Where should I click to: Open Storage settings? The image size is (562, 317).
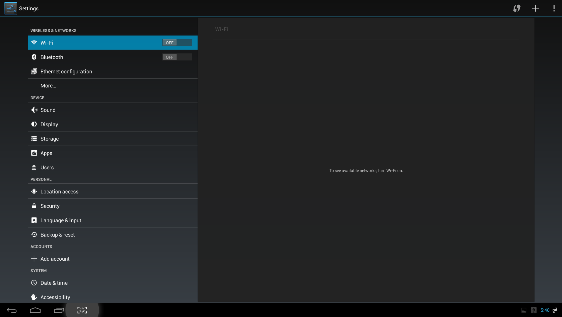point(113,139)
